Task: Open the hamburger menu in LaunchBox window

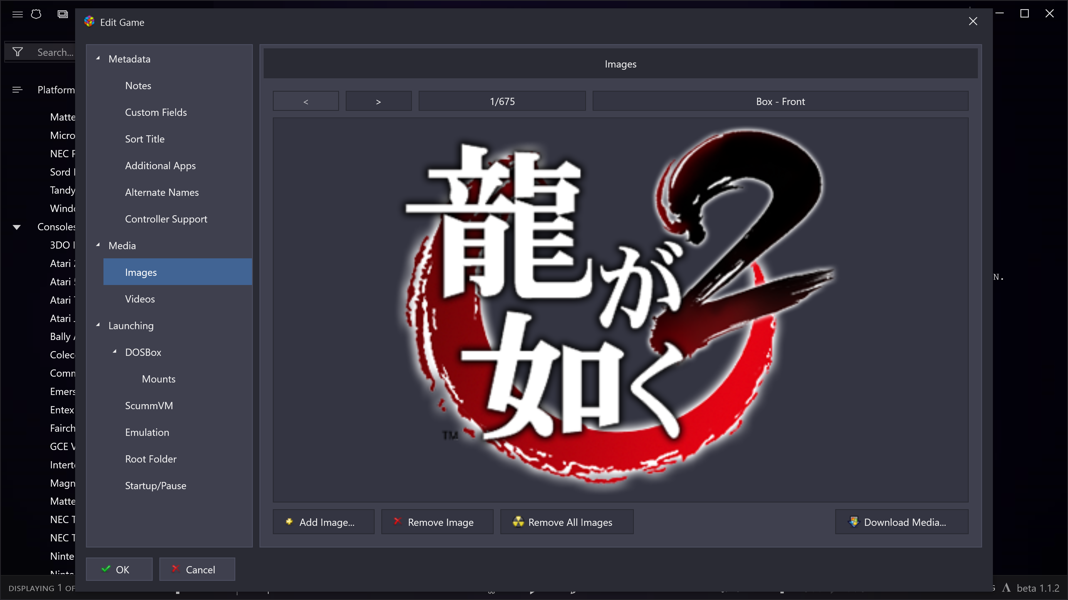Action: pyautogui.click(x=18, y=14)
